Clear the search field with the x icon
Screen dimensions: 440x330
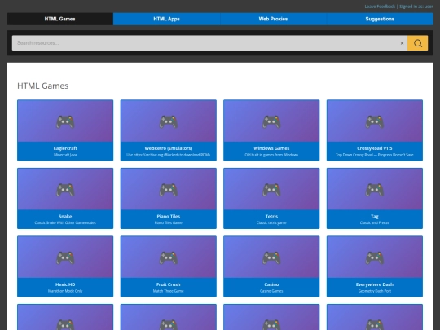(402, 43)
